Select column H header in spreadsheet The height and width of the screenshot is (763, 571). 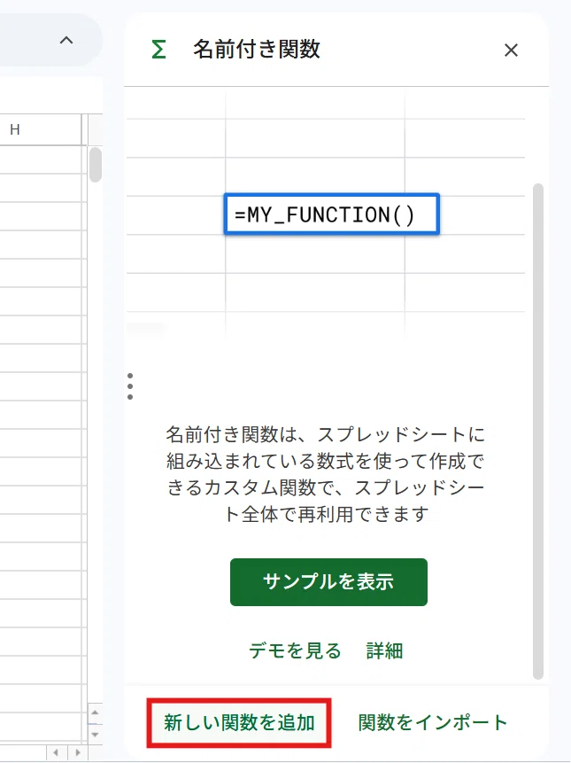tap(41, 129)
